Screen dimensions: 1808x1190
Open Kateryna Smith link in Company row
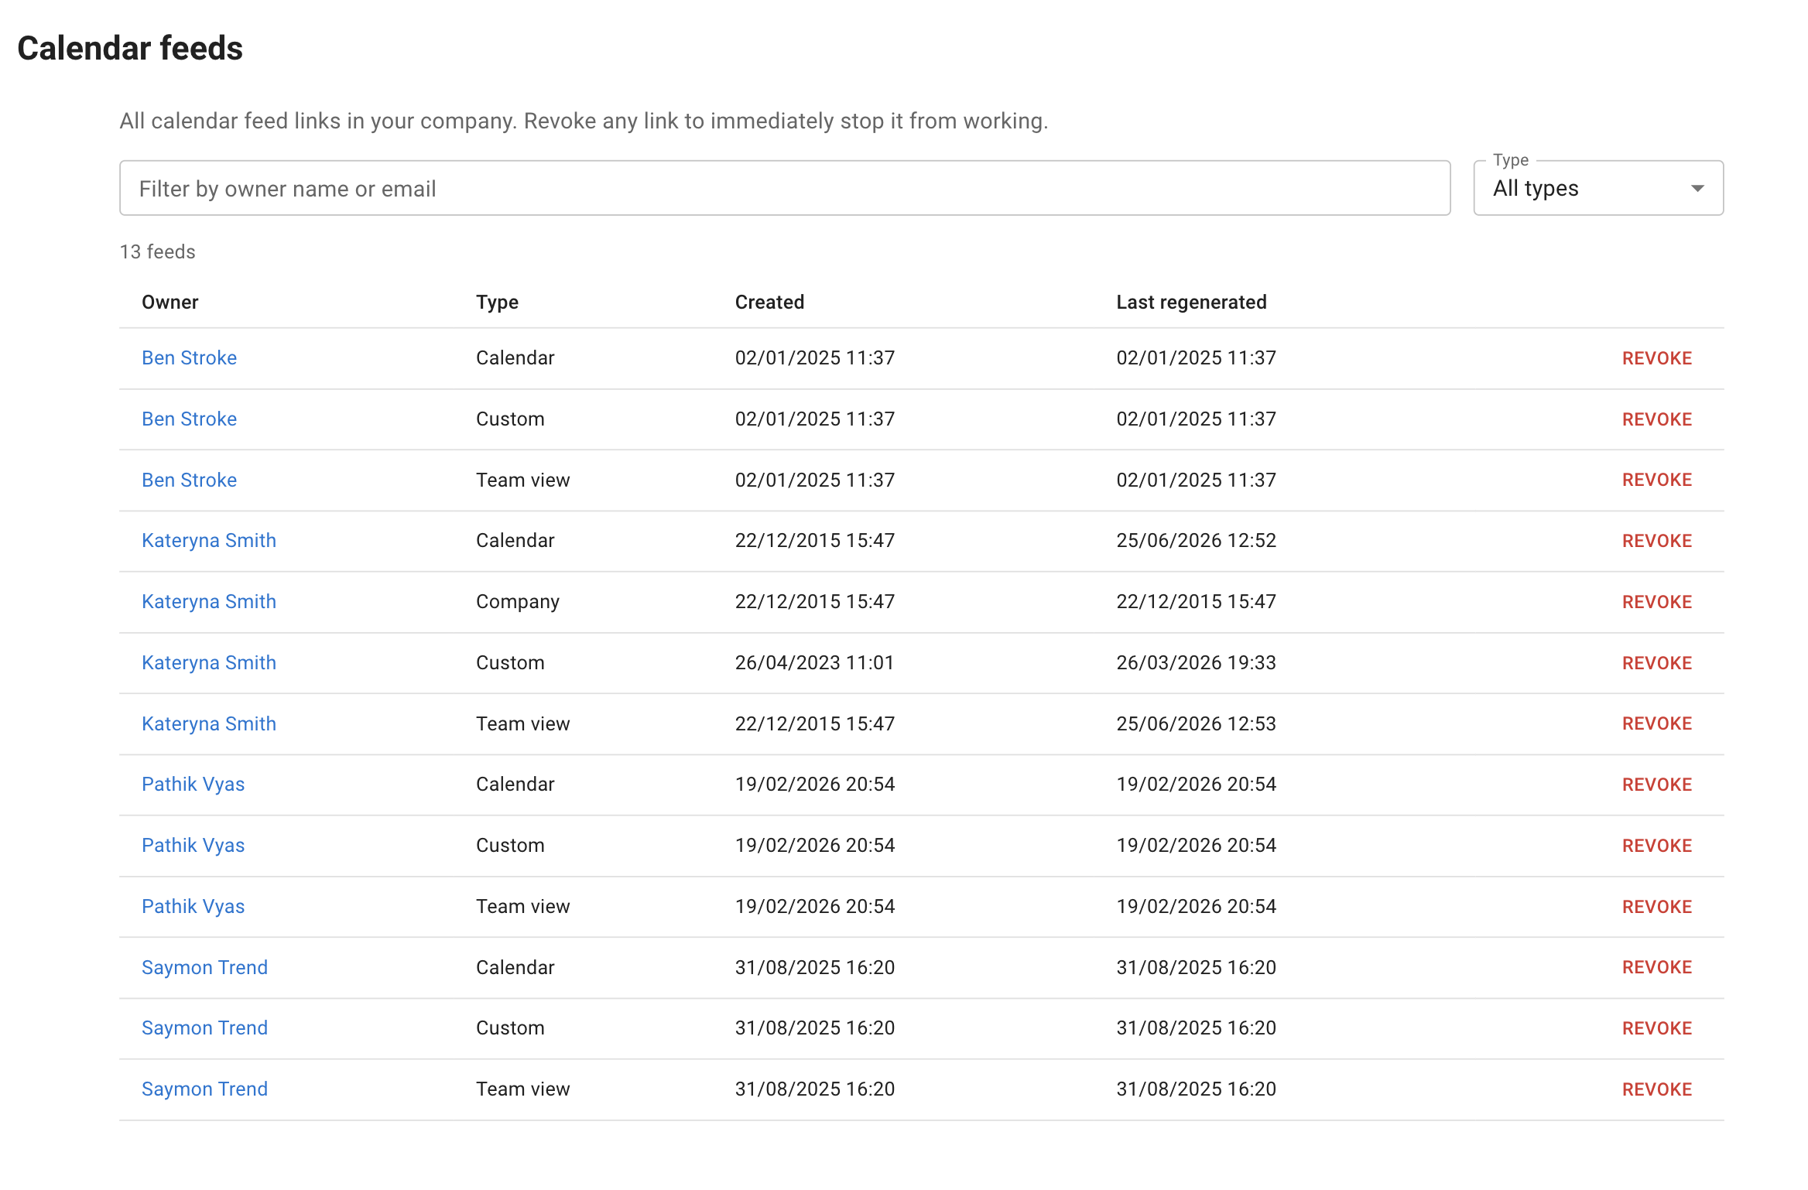pos(209,601)
